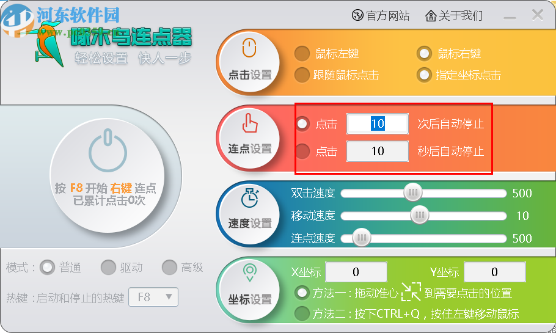Focus the click count field before 次后自动停止
The height and width of the screenshot is (333, 556).
click(x=378, y=124)
